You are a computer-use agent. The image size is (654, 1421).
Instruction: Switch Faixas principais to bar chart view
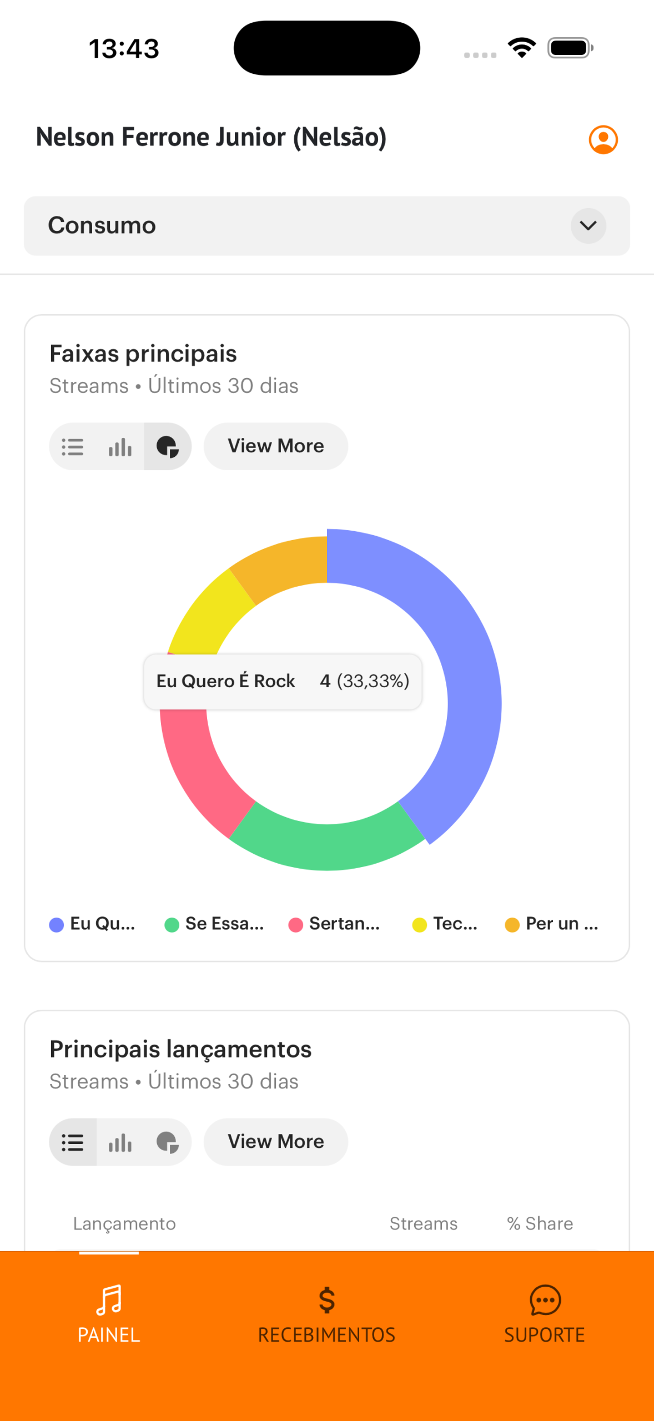coord(120,447)
